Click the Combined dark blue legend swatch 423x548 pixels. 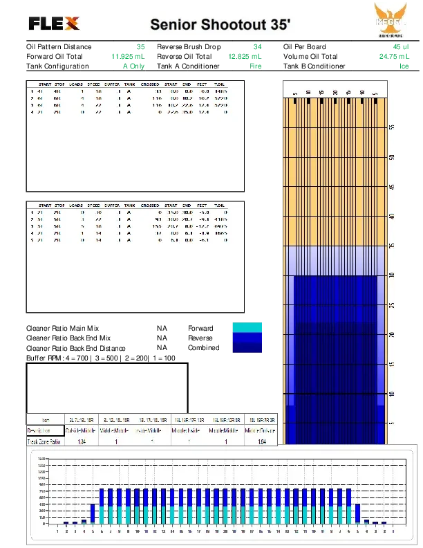247,347
